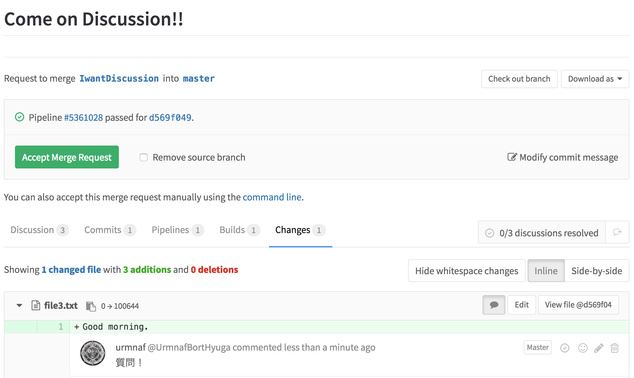
Task: Add an emoji reaction to urmnaf's comment
Action: click(x=582, y=348)
